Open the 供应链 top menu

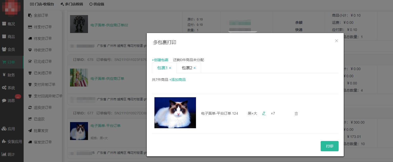pyautogui.click(x=97, y=4)
